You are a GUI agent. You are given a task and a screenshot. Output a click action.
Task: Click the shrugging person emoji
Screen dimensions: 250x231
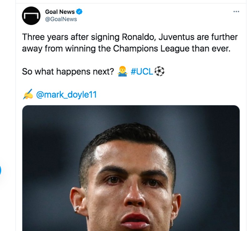[x=122, y=71]
